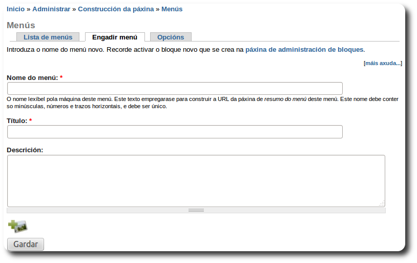Focus the Nome do menú text field

(175, 88)
